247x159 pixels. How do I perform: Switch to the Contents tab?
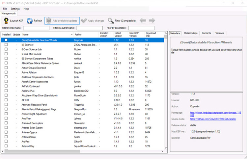(x=206, y=33)
